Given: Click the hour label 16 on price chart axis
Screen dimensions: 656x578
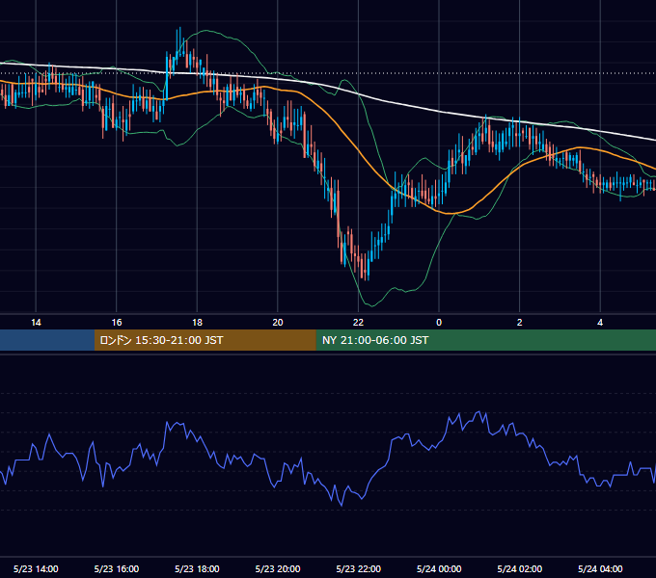Looking at the screenshot, I should (117, 323).
